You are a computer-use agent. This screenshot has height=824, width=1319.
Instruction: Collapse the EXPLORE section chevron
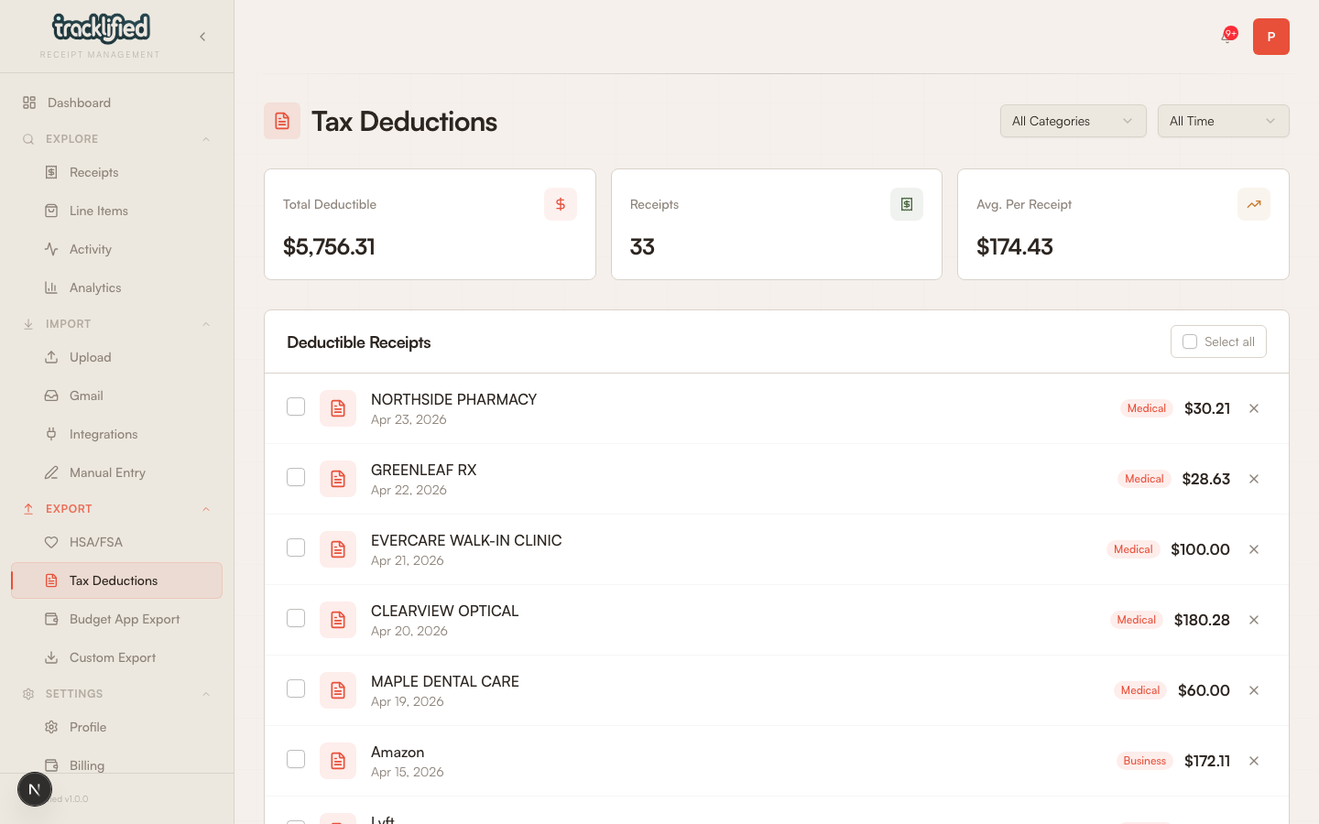206,139
